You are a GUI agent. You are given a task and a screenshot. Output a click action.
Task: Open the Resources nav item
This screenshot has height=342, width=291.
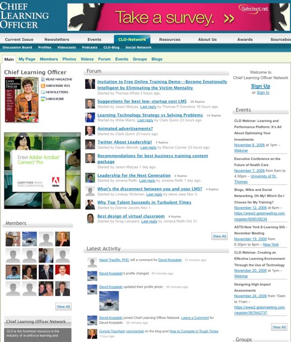pos(170,40)
